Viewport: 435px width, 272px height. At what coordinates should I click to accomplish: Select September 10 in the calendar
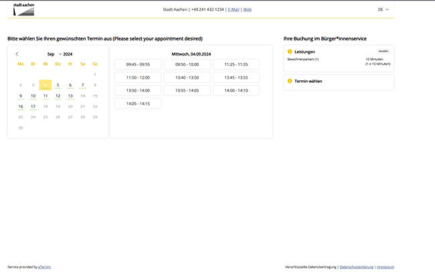33,96
